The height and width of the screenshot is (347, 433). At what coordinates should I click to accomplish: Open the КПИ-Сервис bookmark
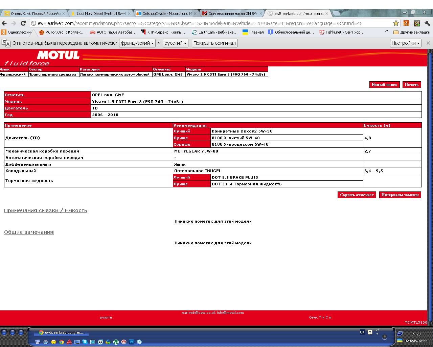point(163,32)
